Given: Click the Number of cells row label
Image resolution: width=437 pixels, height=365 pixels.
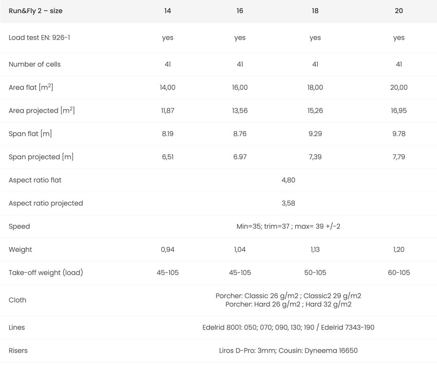Looking at the screenshot, I should [34, 64].
